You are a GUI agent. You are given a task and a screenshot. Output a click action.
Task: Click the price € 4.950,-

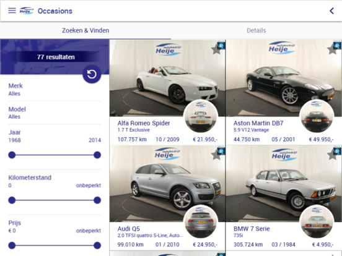pyautogui.click(x=323, y=245)
